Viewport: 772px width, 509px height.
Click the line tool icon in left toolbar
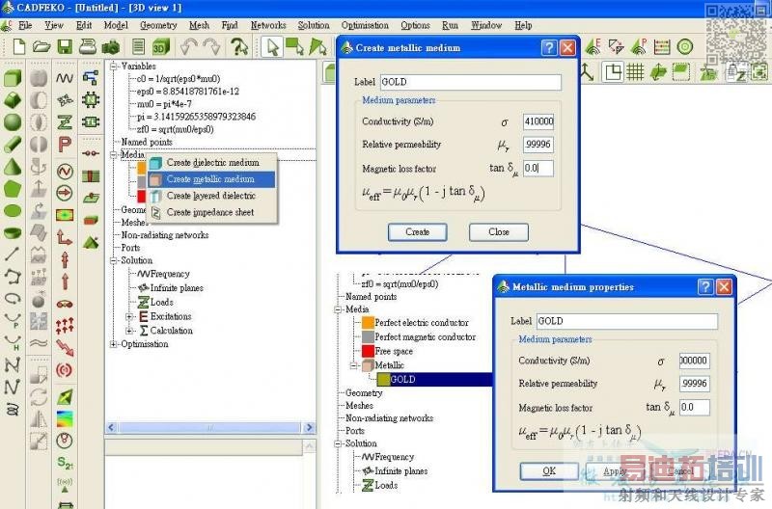[x=12, y=254]
